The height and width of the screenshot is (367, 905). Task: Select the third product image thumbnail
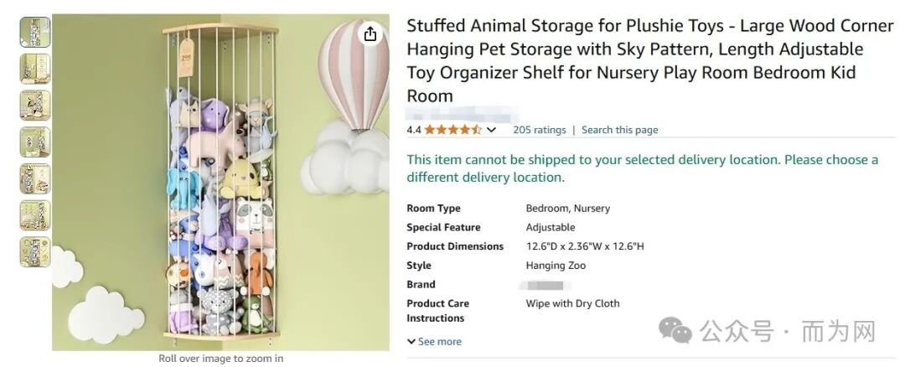tap(35, 106)
